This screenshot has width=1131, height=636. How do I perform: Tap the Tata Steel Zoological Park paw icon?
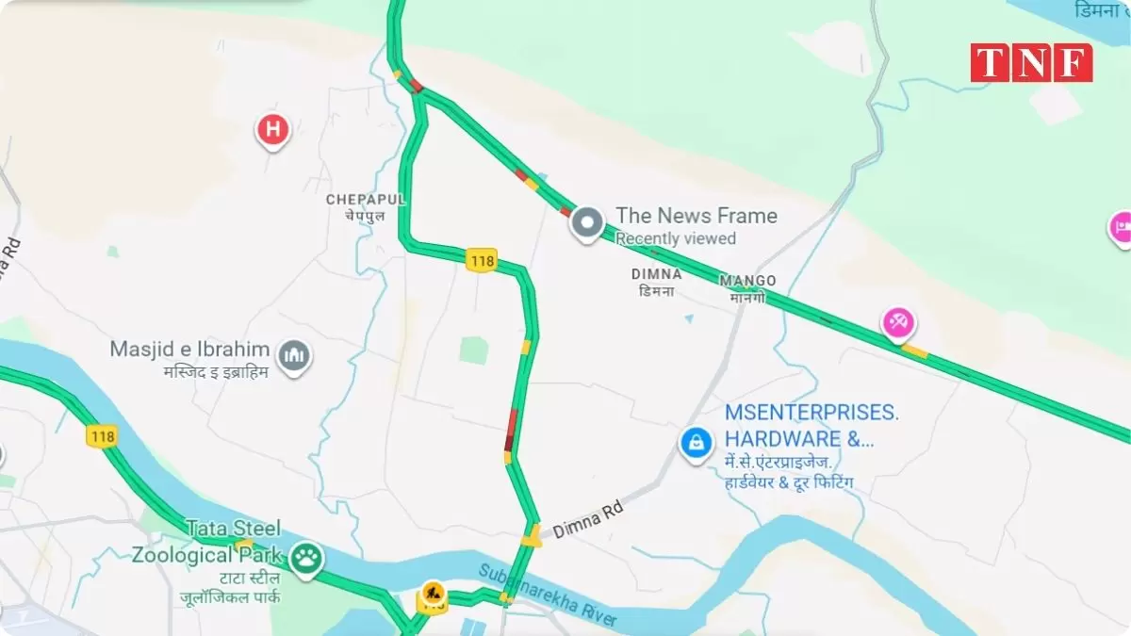coord(306,560)
